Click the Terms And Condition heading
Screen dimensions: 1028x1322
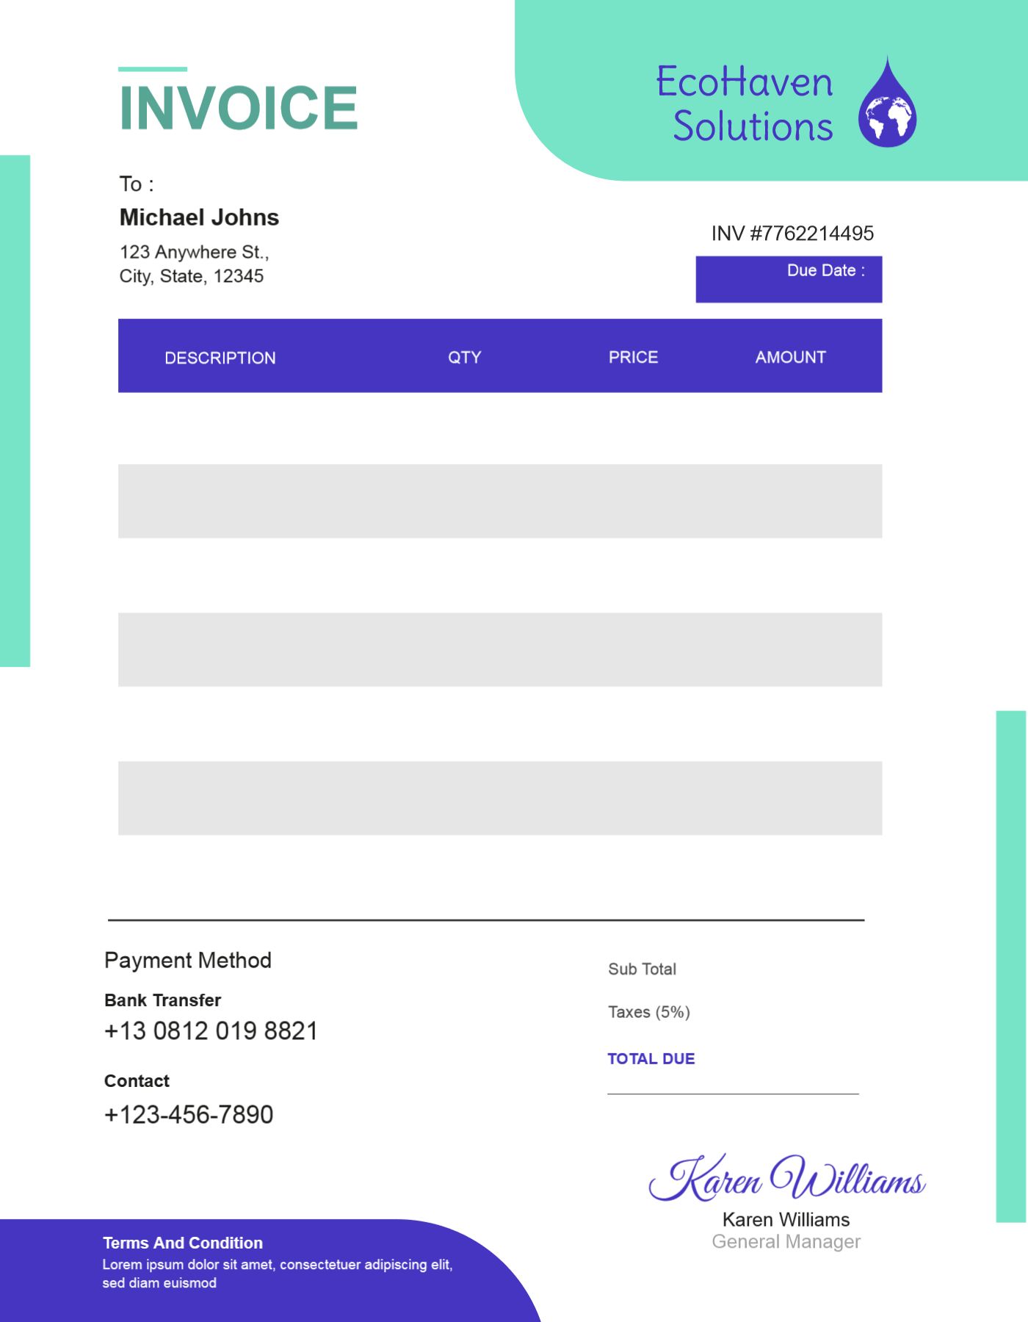tap(182, 1243)
